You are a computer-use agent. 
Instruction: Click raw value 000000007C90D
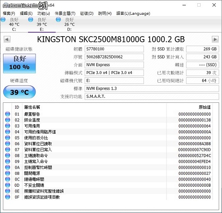194,150
